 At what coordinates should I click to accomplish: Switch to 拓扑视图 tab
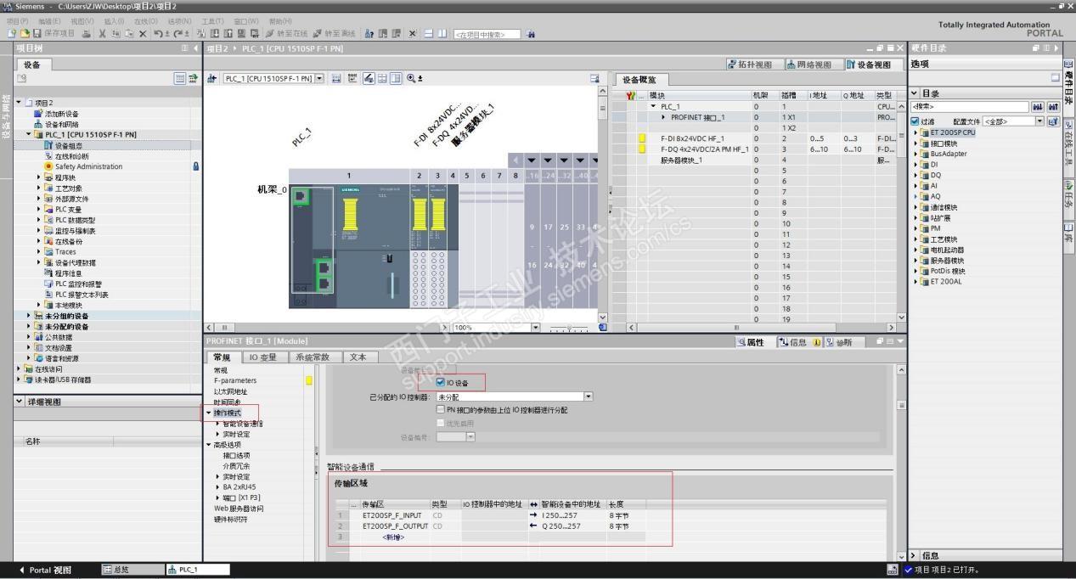[750, 65]
